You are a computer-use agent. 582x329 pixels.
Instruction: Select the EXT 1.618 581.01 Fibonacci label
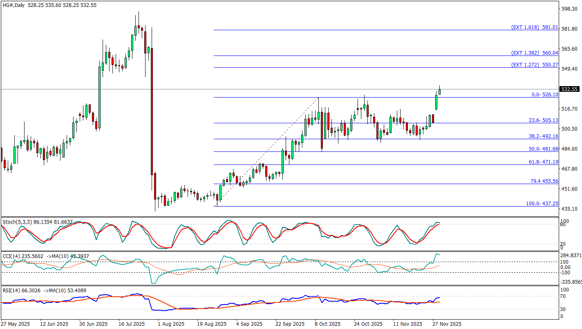534,27
